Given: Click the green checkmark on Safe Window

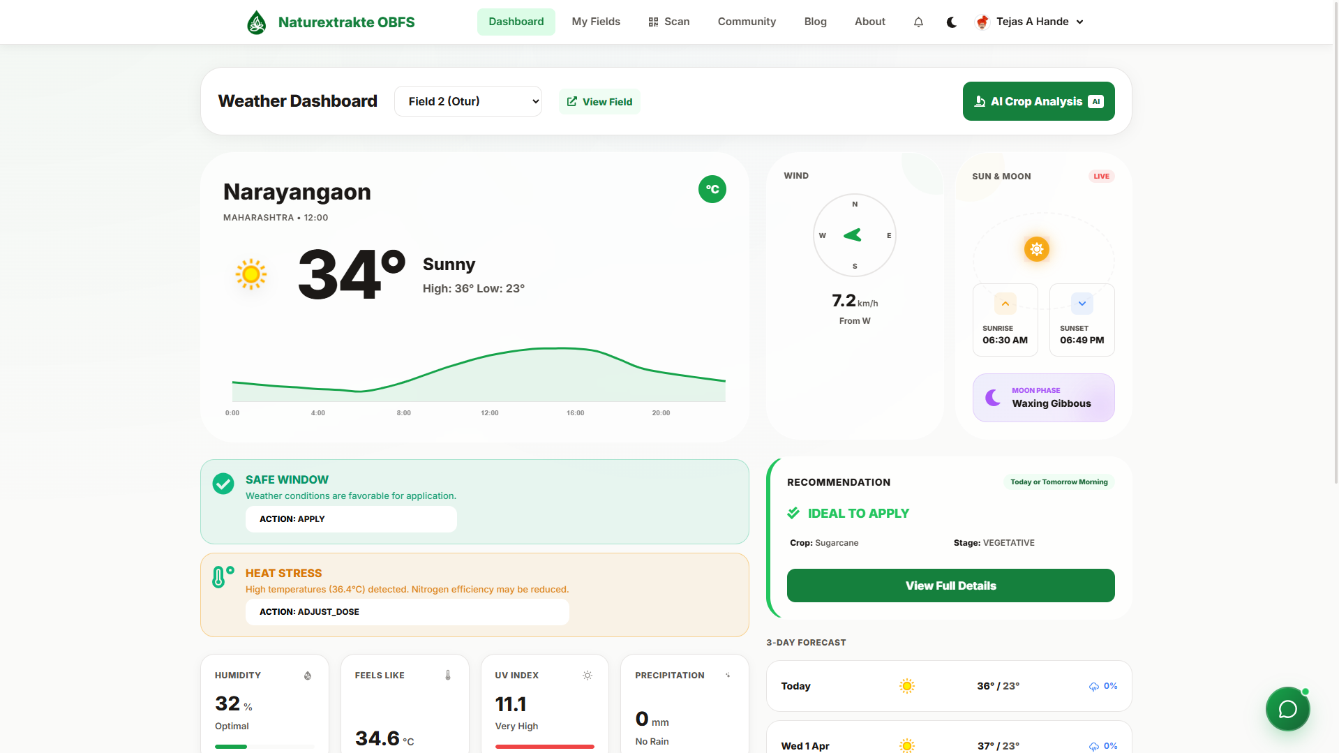Looking at the screenshot, I should click(222, 483).
